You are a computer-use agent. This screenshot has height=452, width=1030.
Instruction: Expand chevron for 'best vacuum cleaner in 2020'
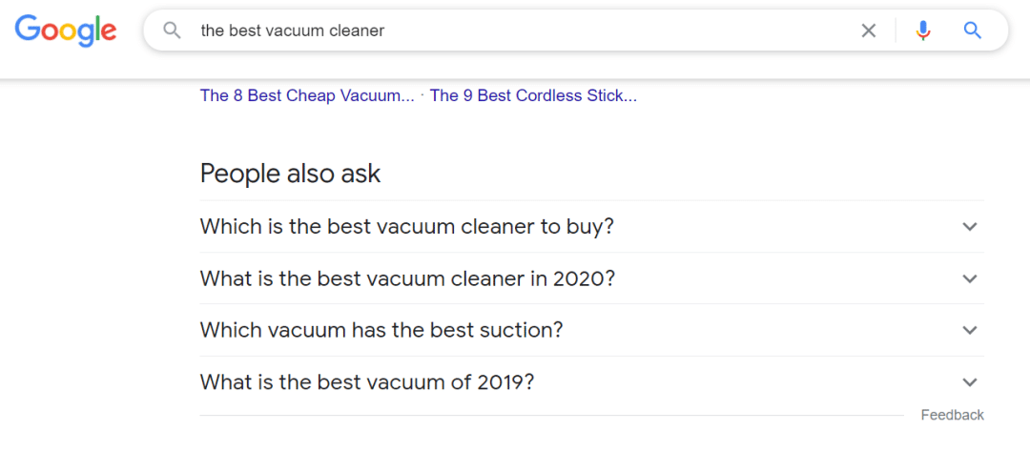point(970,278)
